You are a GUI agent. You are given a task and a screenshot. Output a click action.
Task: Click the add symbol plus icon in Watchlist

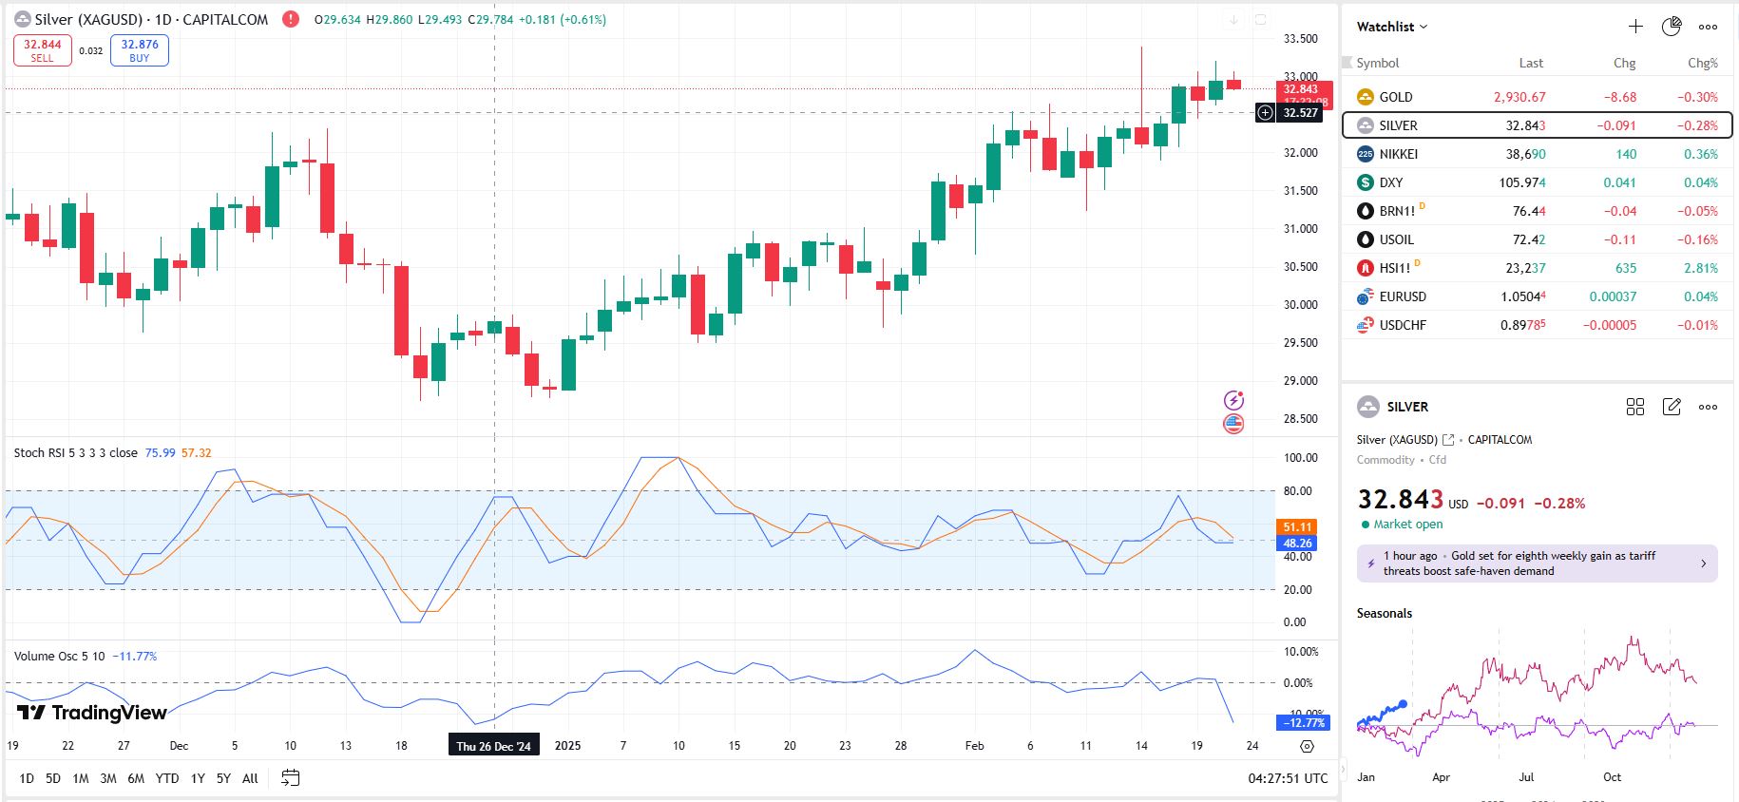1635,27
